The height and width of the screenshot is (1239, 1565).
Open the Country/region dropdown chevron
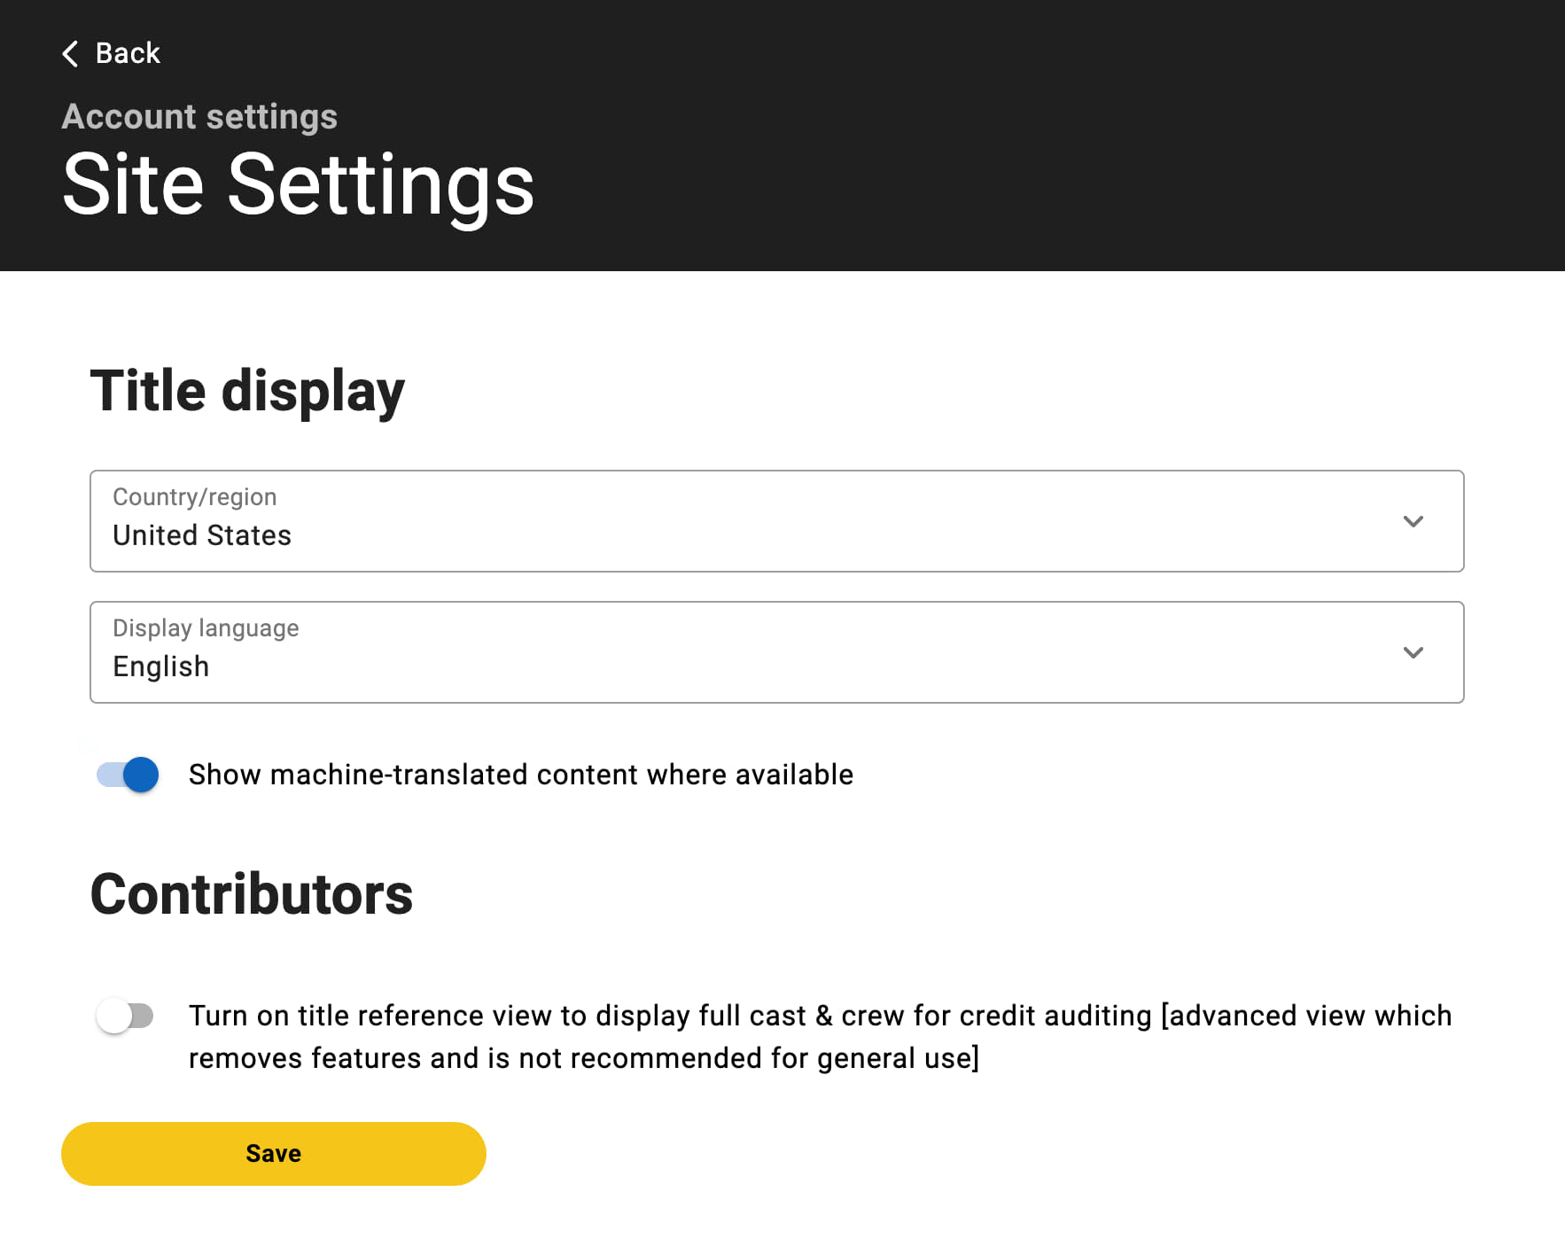(x=1414, y=522)
